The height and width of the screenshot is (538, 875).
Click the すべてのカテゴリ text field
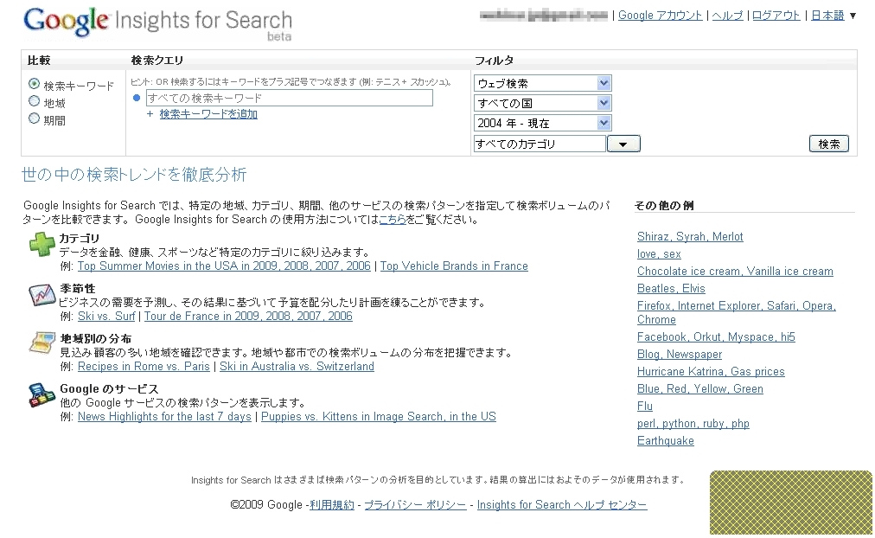tap(540, 144)
